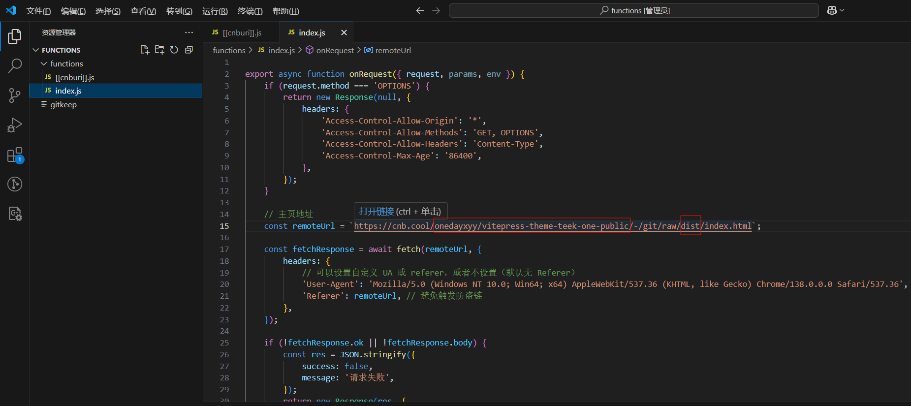Click the functions breadcrumb segment

pos(229,50)
